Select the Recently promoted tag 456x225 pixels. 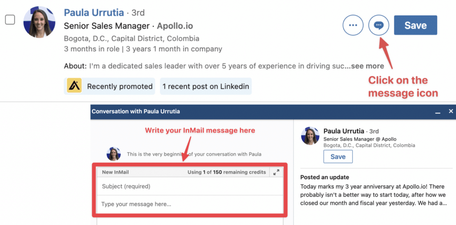[110, 86]
